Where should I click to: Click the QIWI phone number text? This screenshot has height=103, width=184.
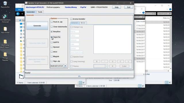coord(99,7)
